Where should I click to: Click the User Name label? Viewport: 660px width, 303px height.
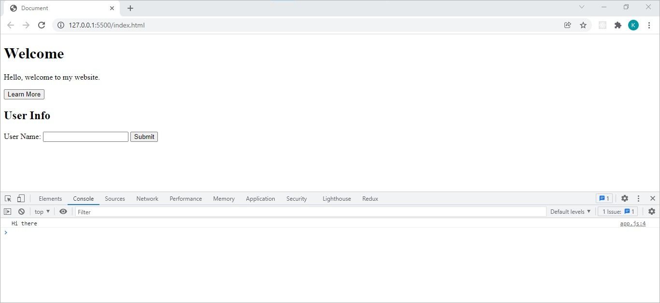click(x=22, y=137)
